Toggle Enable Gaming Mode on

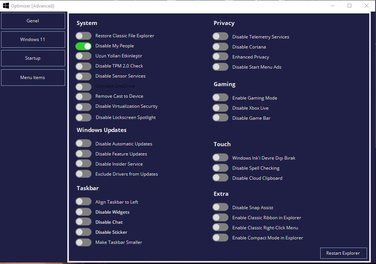[x=220, y=97]
